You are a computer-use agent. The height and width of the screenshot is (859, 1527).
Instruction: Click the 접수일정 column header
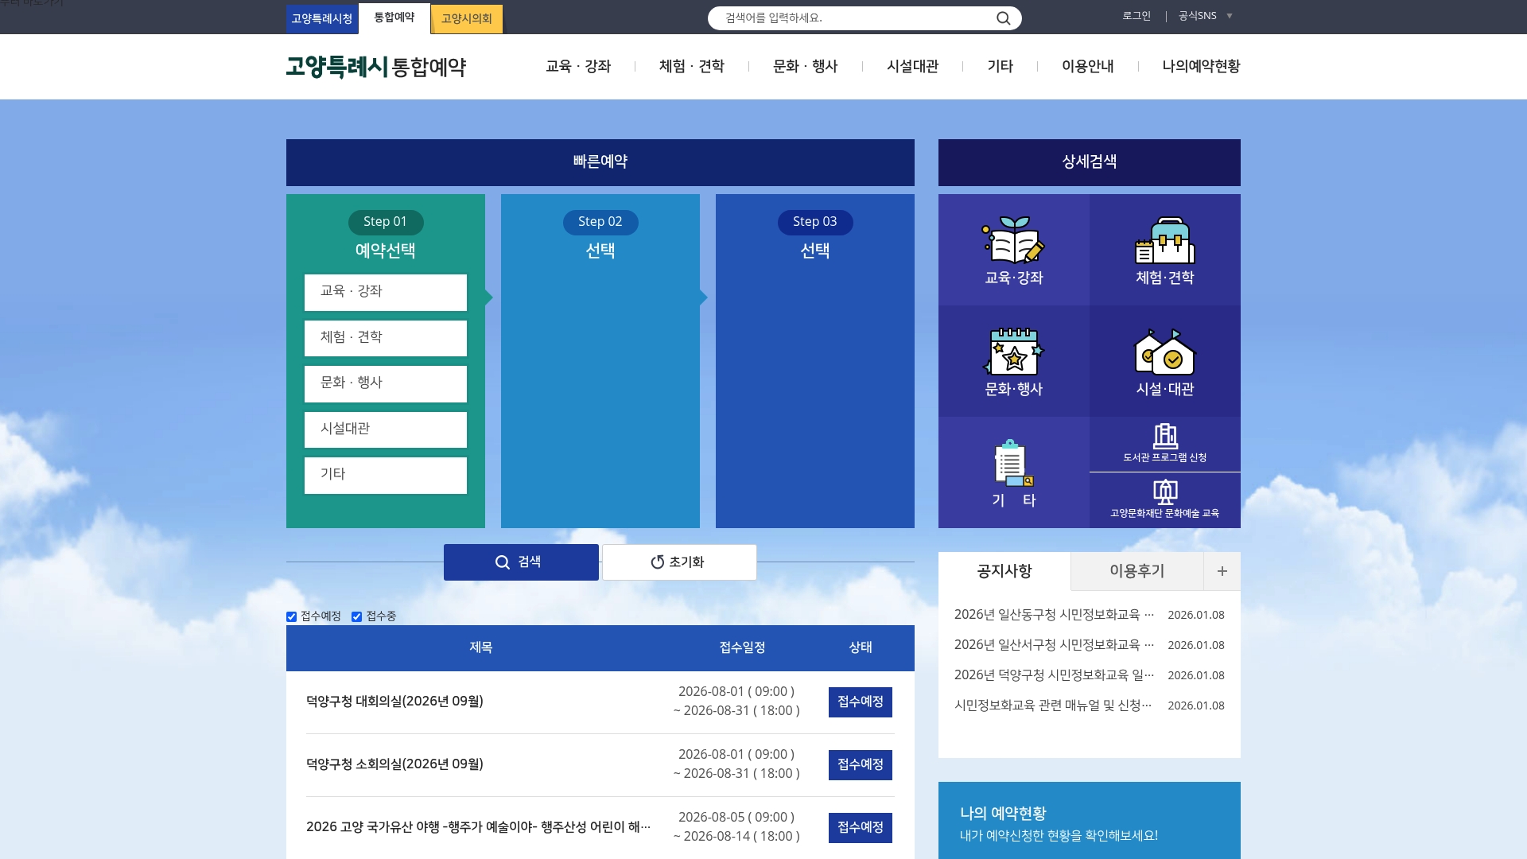tap(742, 648)
